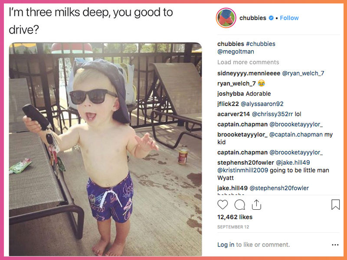Open the @megoltman mention
The image size is (347, 260).
point(236,52)
